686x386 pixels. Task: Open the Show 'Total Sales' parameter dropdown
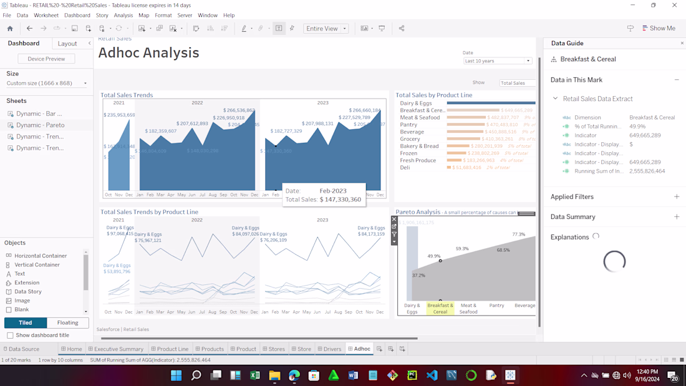click(518, 83)
